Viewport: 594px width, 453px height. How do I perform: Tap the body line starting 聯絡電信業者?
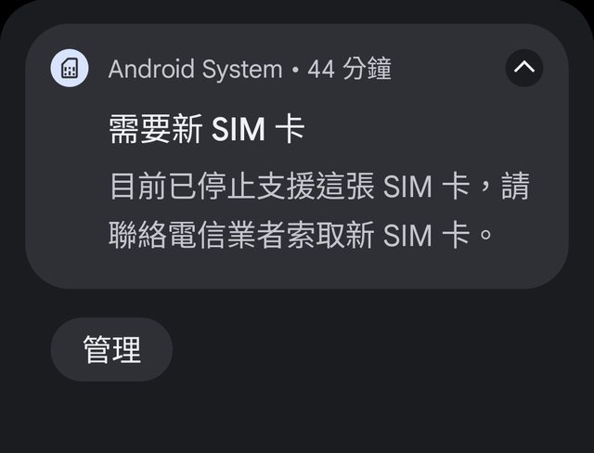301,235
